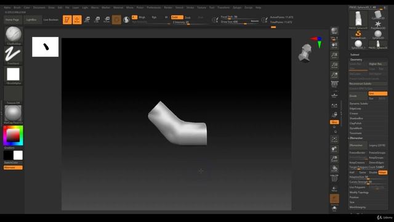Collapse the Geometry section

[x=356, y=60]
